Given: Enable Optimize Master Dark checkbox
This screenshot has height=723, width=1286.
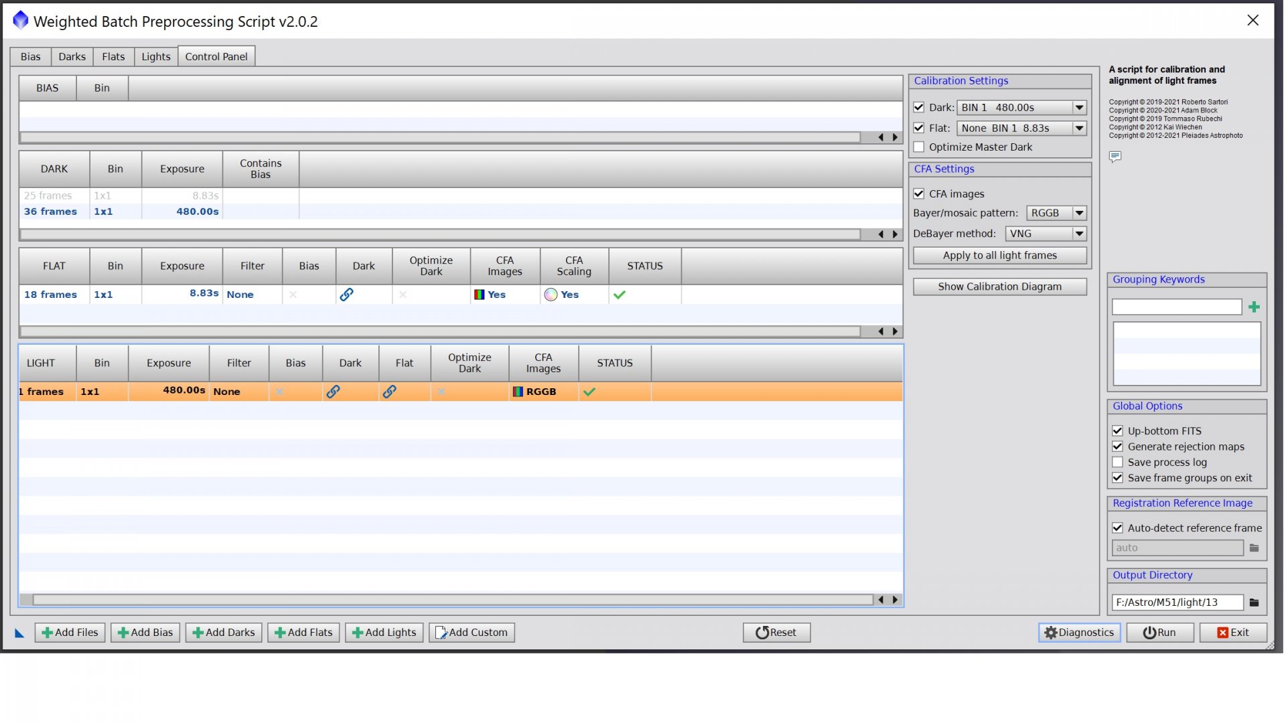Looking at the screenshot, I should point(919,147).
